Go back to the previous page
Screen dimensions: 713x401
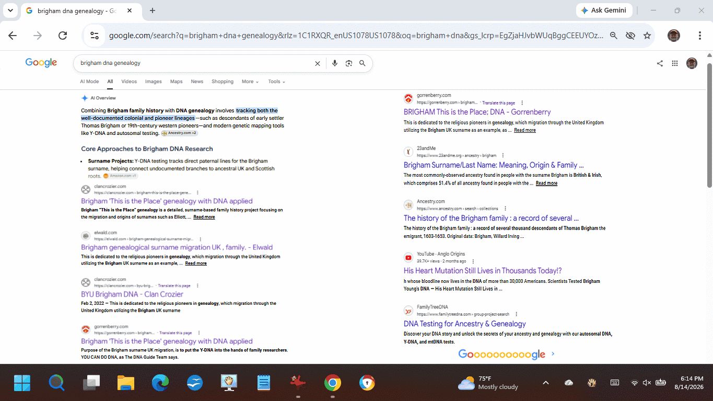[x=13, y=36]
